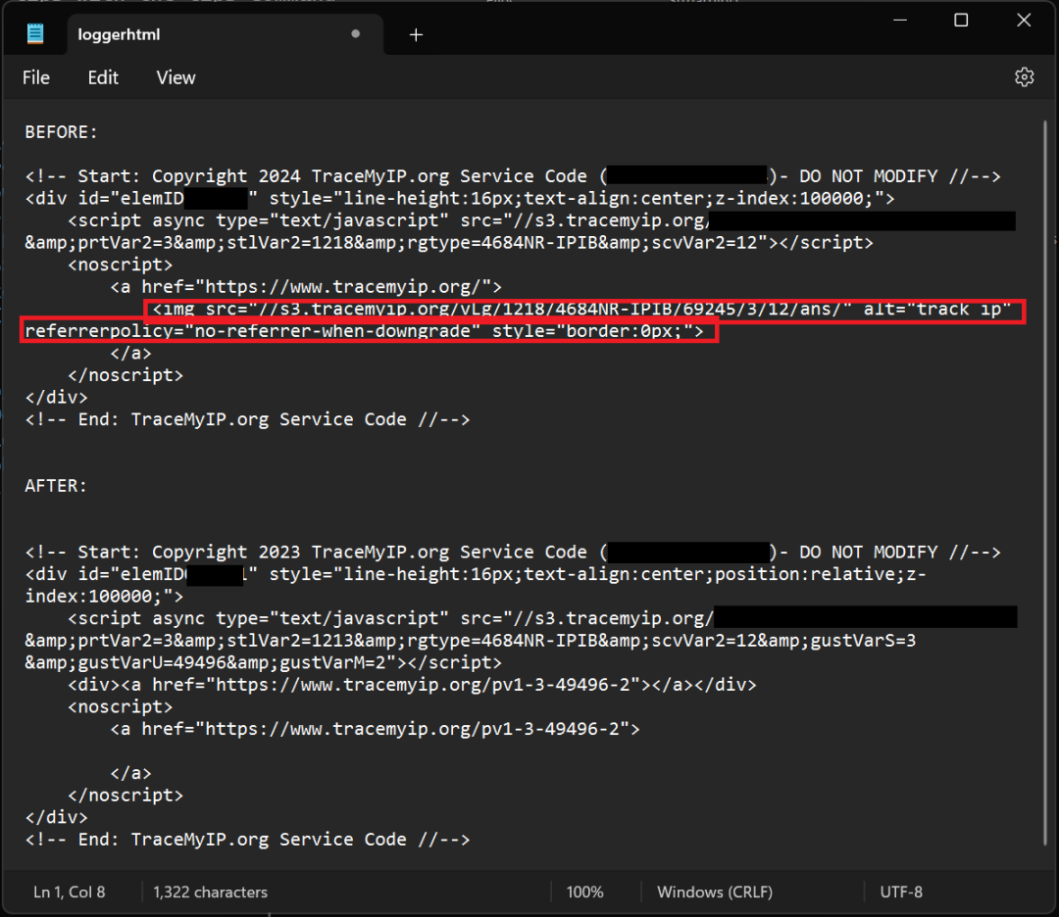Click the first 'End: TraceMyIP.org Service Code' comment
Image resolution: width=1059 pixels, height=917 pixels.
[247, 419]
